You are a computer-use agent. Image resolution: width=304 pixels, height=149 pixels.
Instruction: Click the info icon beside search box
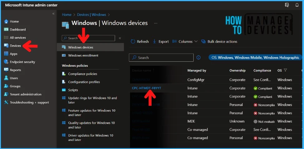[198, 58]
